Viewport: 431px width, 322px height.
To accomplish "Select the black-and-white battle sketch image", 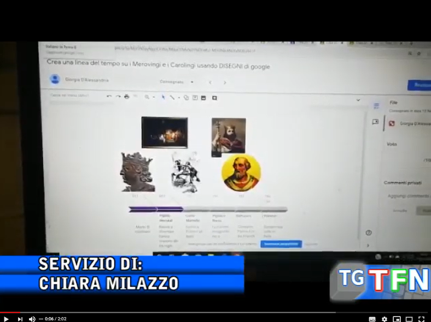I will (185, 172).
